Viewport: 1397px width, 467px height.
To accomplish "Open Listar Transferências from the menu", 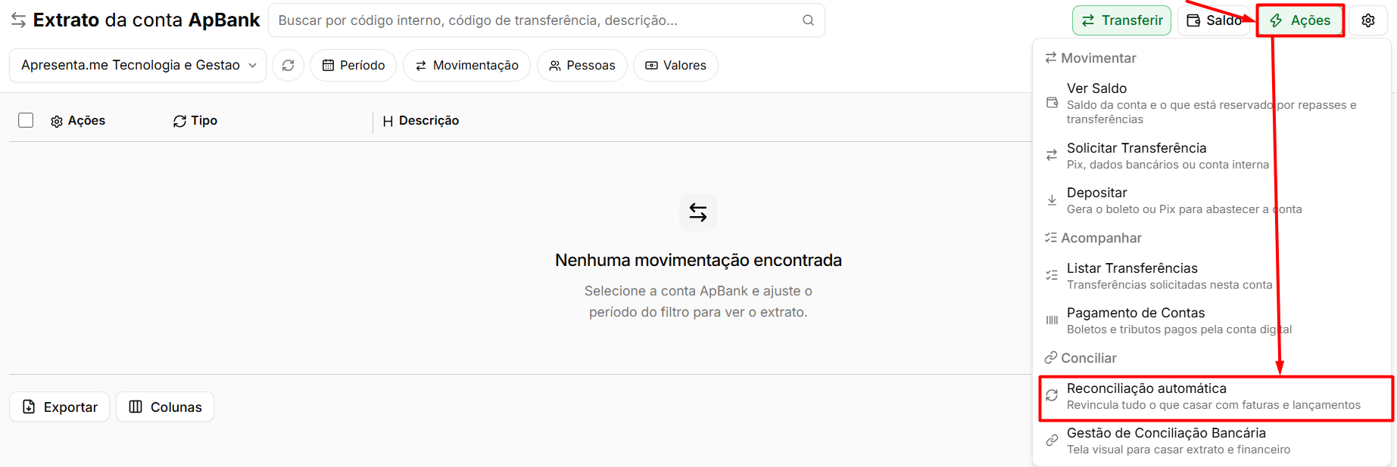I will tap(1213, 276).
